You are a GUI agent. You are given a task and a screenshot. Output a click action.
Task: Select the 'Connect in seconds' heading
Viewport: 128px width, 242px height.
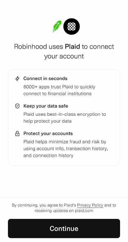45,79
